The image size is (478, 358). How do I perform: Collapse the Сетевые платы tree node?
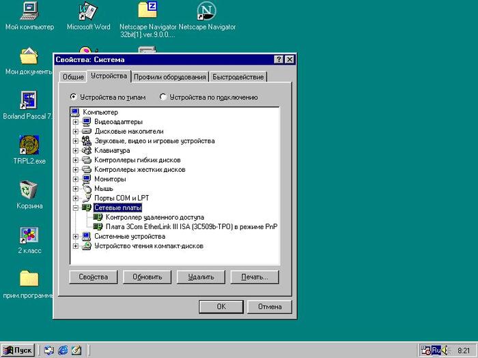pyautogui.click(x=76, y=208)
